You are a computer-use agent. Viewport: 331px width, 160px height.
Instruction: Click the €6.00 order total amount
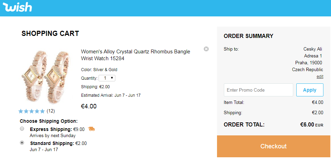(307, 125)
